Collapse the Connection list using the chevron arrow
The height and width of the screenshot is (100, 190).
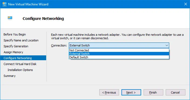click(x=167, y=45)
